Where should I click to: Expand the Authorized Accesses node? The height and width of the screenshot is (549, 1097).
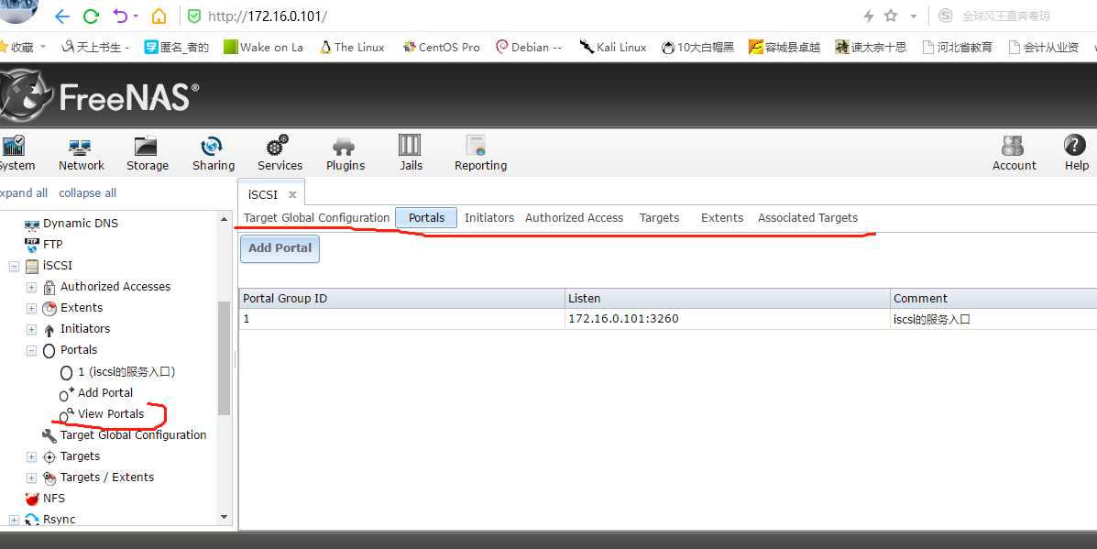coord(31,288)
